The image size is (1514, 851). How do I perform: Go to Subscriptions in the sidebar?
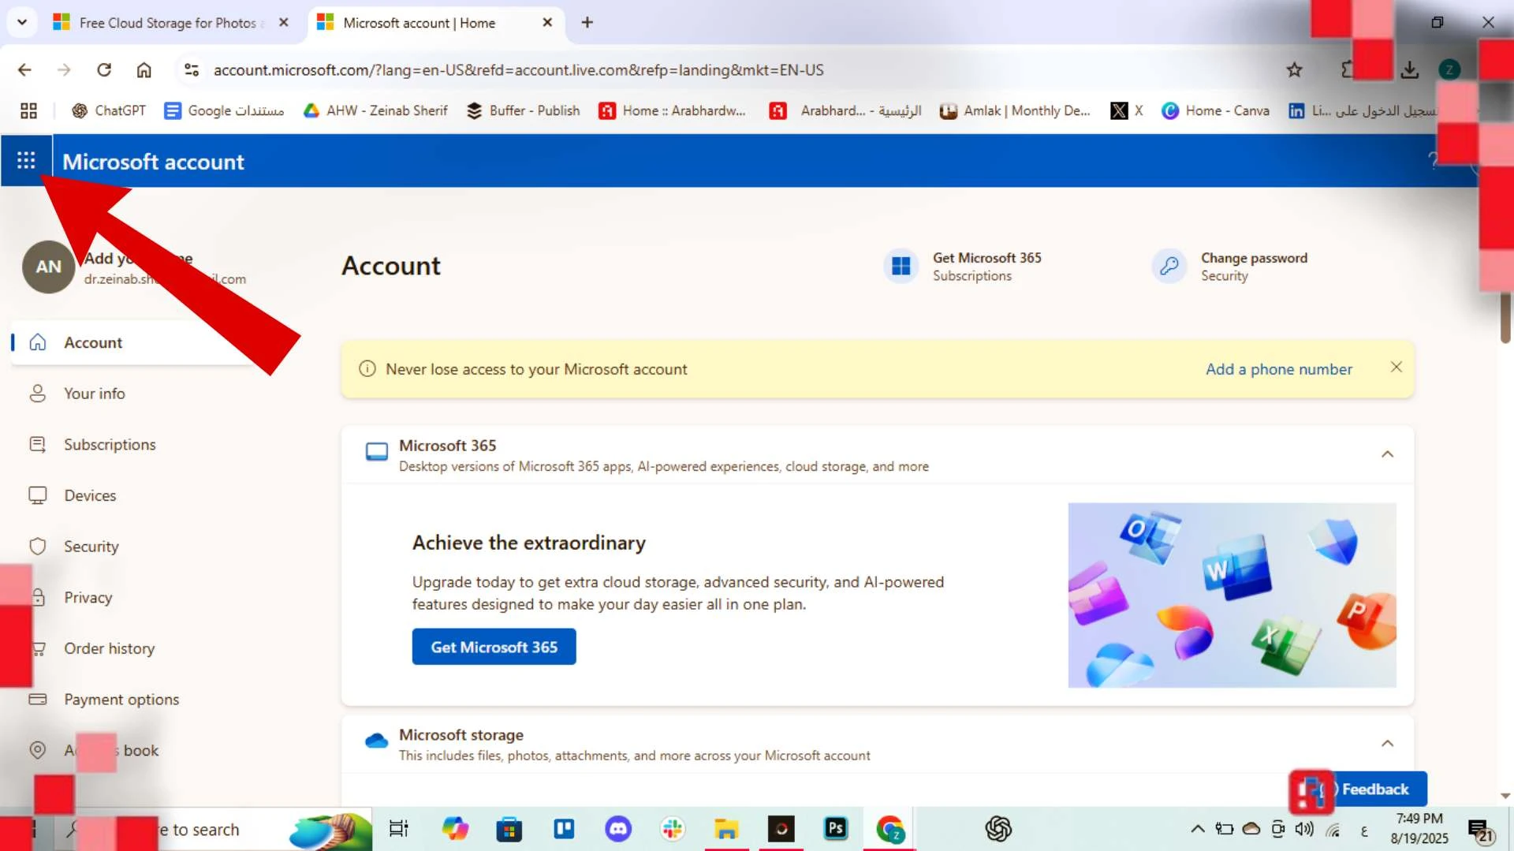point(110,445)
